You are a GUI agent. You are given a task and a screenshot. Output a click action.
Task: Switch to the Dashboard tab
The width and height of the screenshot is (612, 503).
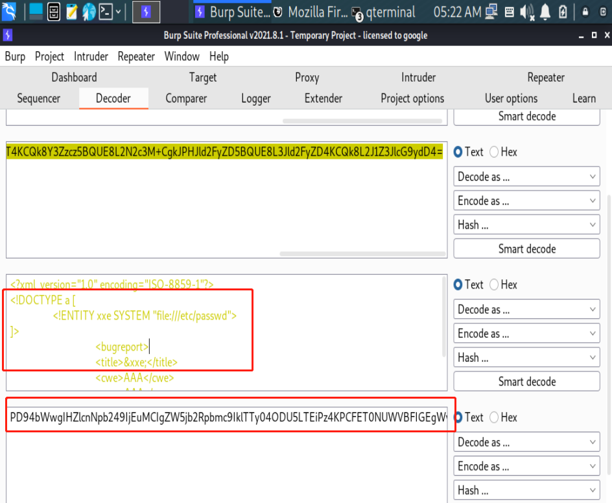click(74, 77)
